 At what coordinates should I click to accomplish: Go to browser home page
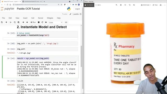[10, 5]
